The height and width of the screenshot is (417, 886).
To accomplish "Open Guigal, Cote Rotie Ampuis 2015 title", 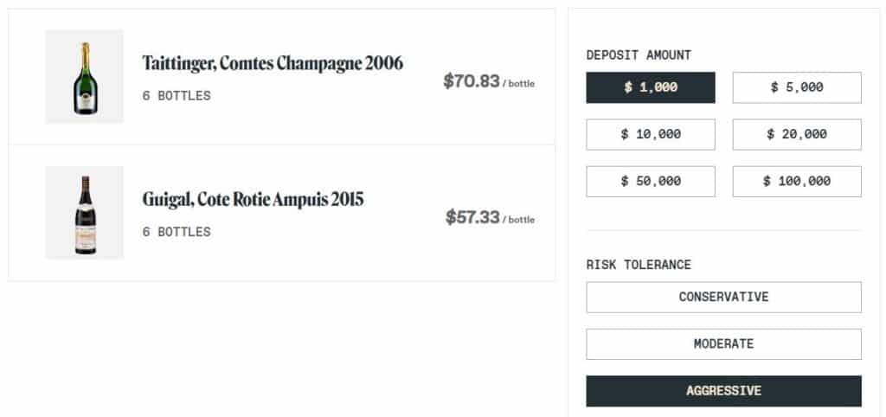I will 253,200.
